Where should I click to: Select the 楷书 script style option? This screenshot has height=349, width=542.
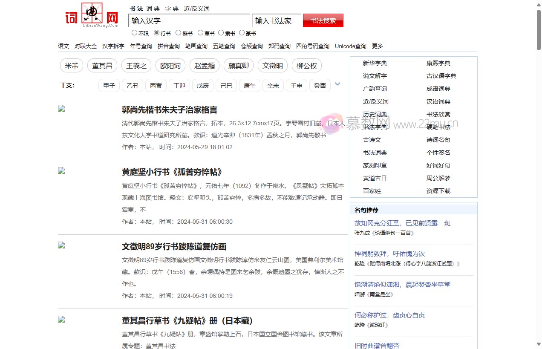coord(178,32)
